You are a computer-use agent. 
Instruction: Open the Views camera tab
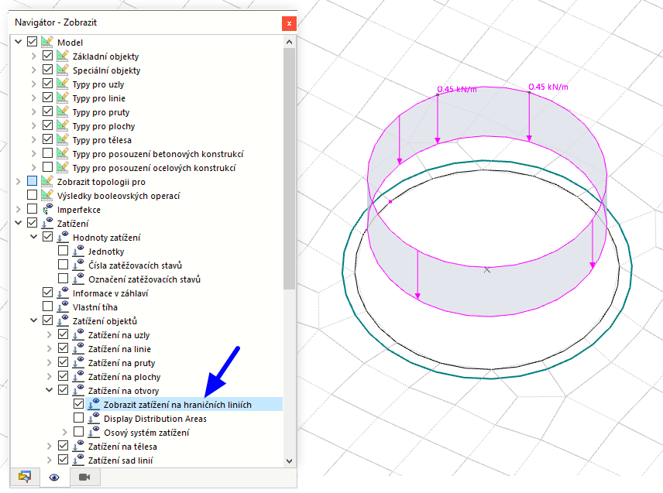pos(84,477)
